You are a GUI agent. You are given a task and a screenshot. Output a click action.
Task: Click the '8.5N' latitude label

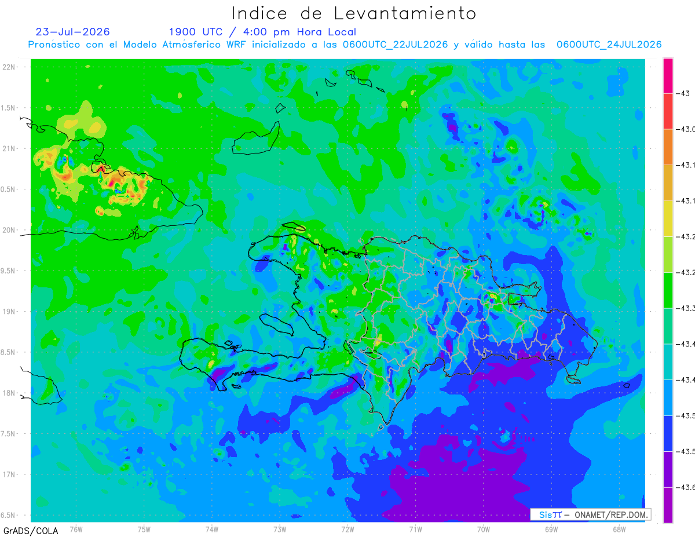coord(9,352)
